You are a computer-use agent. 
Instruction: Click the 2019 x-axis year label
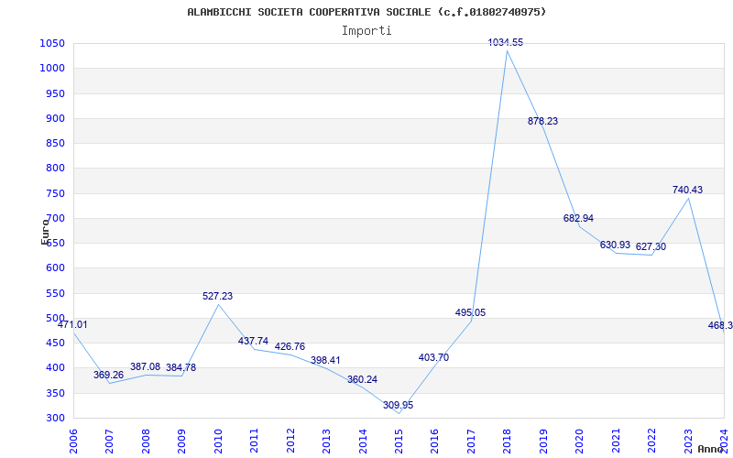tap(543, 442)
